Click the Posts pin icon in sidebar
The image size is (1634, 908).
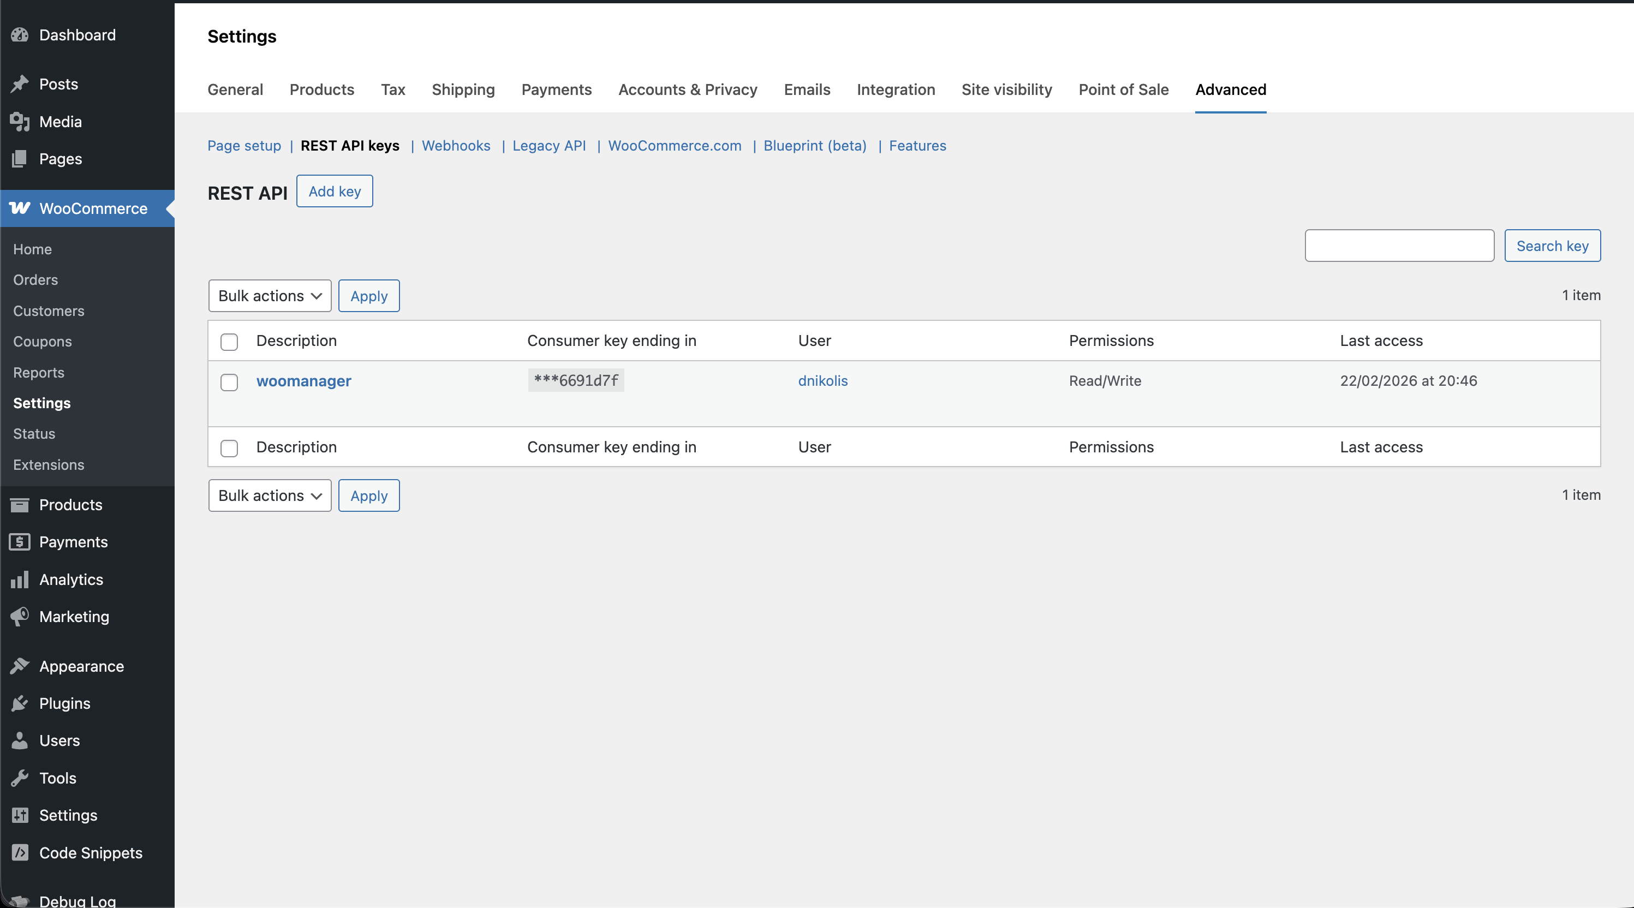20,83
